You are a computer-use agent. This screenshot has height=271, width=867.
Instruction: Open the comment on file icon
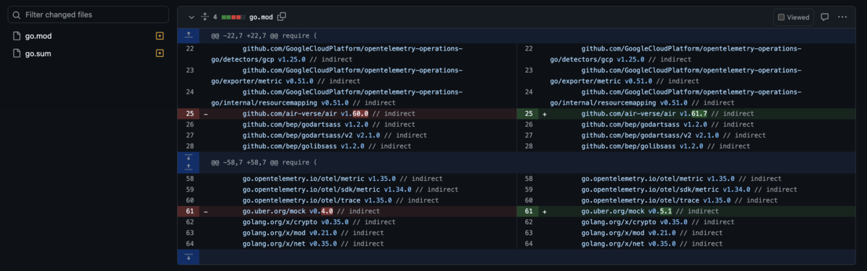point(824,17)
